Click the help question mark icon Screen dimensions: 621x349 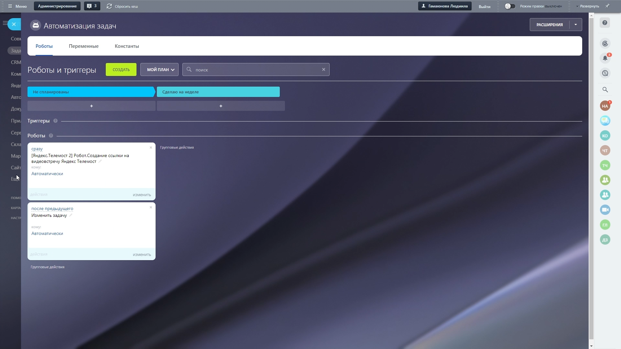(605, 23)
